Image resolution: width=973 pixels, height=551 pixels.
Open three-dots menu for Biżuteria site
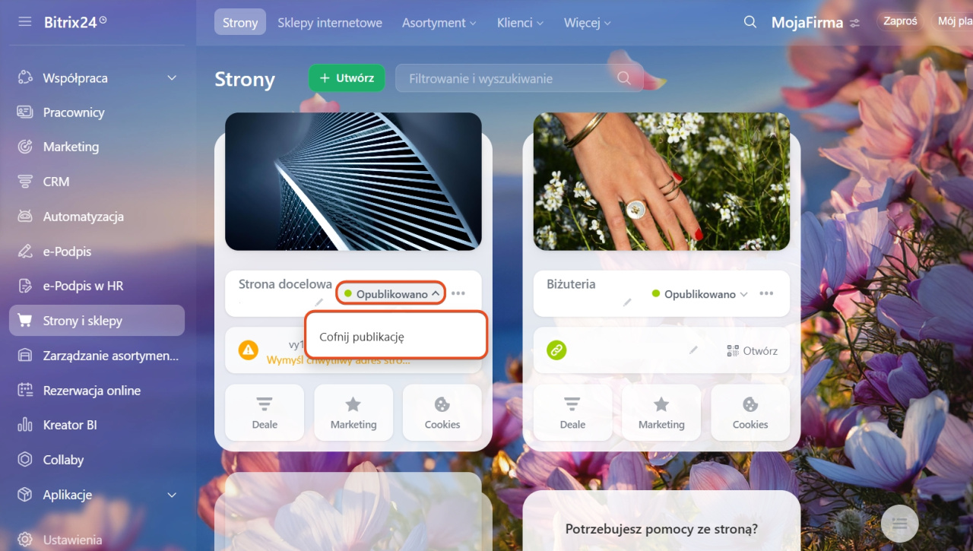point(766,293)
